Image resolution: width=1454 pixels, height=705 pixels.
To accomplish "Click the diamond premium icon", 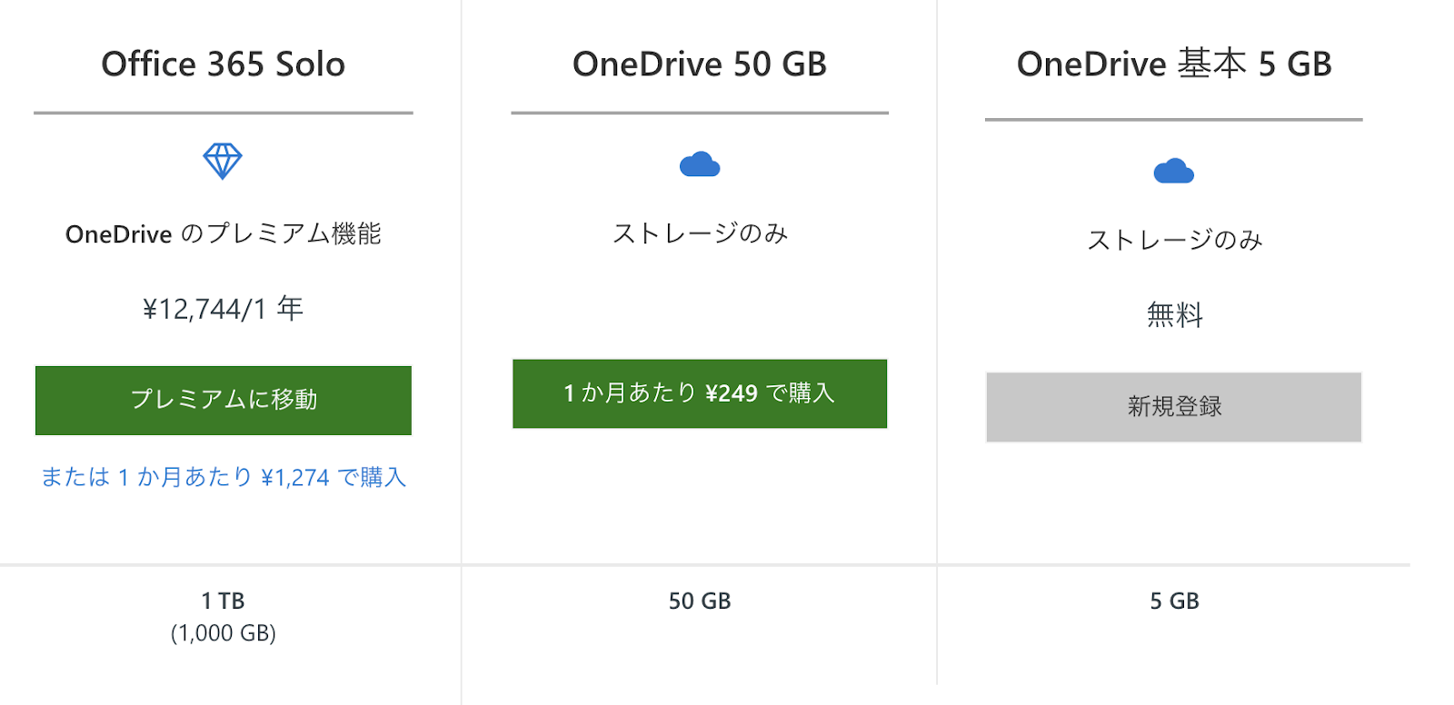I will (x=223, y=162).
